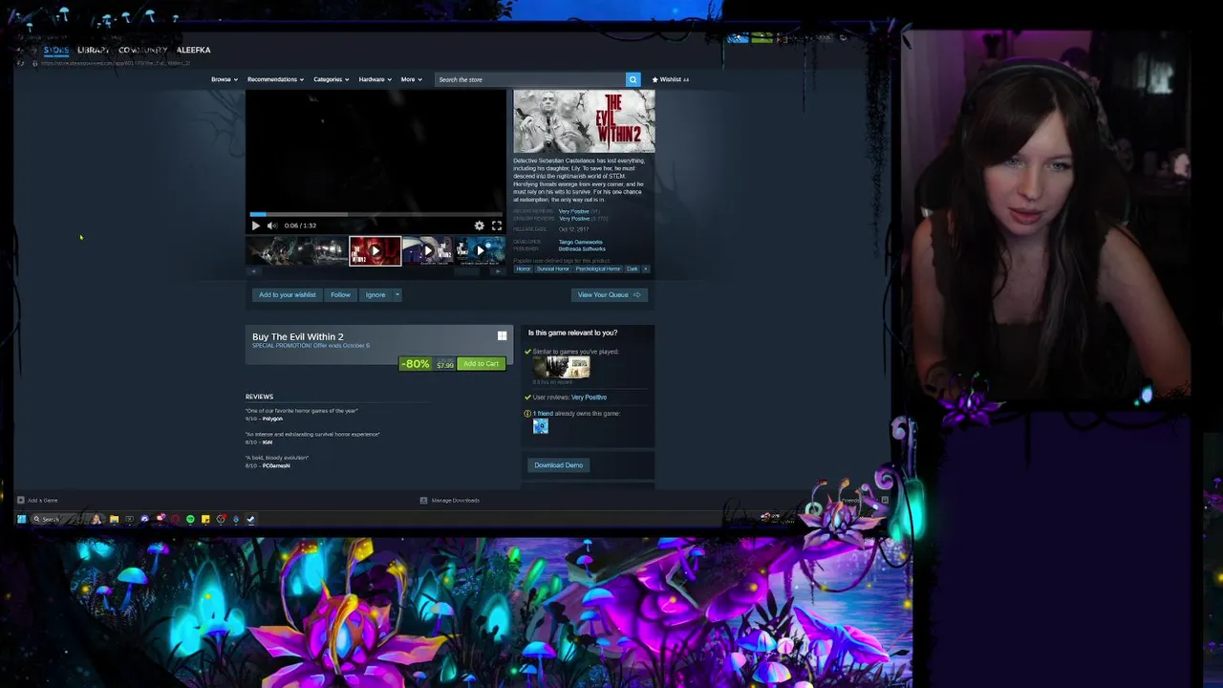Open the Polygon review source
The image size is (1223, 688).
coord(272,419)
